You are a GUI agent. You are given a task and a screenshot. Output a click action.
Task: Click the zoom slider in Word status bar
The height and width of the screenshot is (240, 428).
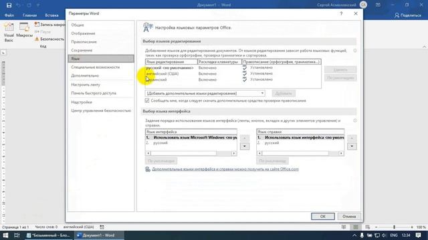point(394,227)
